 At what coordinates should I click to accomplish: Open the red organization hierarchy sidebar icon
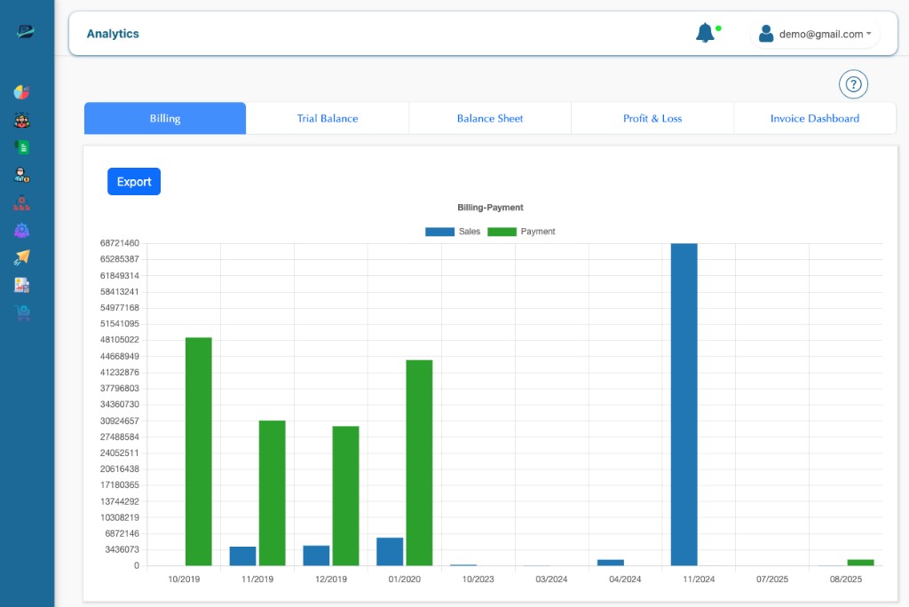point(22,203)
